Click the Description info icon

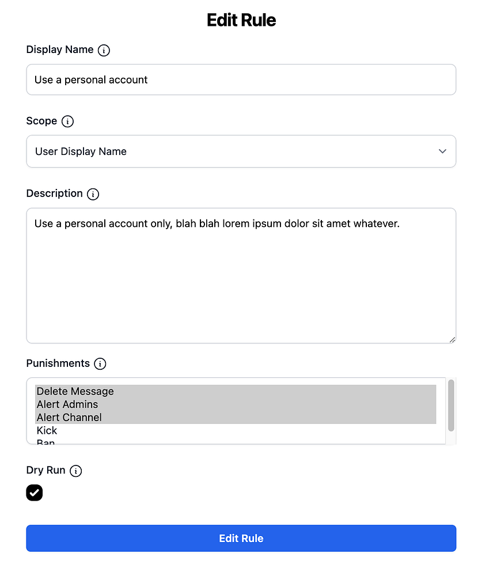coord(93,194)
